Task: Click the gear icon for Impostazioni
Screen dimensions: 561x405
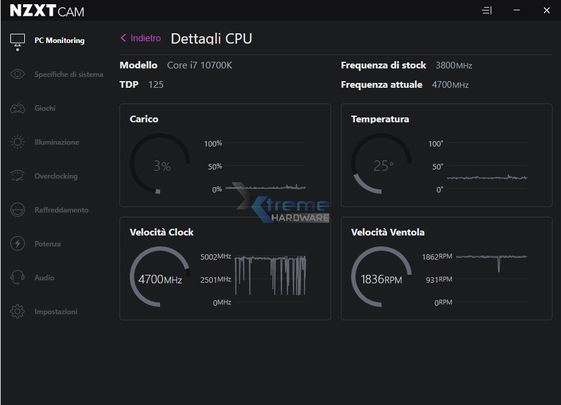Action: [x=18, y=312]
